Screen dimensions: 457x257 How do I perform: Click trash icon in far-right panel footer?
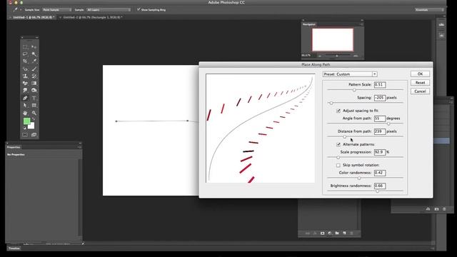point(444,209)
